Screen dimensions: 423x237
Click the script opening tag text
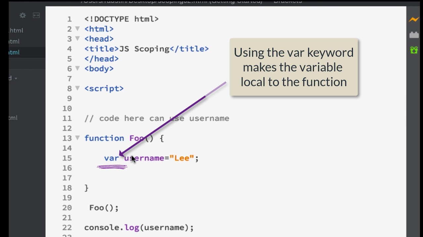(x=104, y=89)
